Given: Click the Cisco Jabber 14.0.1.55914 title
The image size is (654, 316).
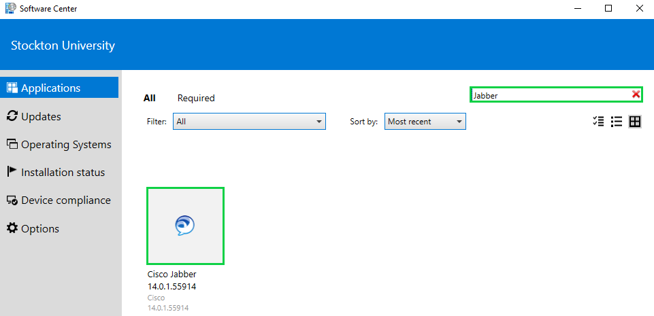Looking at the screenshot, I should click(172, 281).
